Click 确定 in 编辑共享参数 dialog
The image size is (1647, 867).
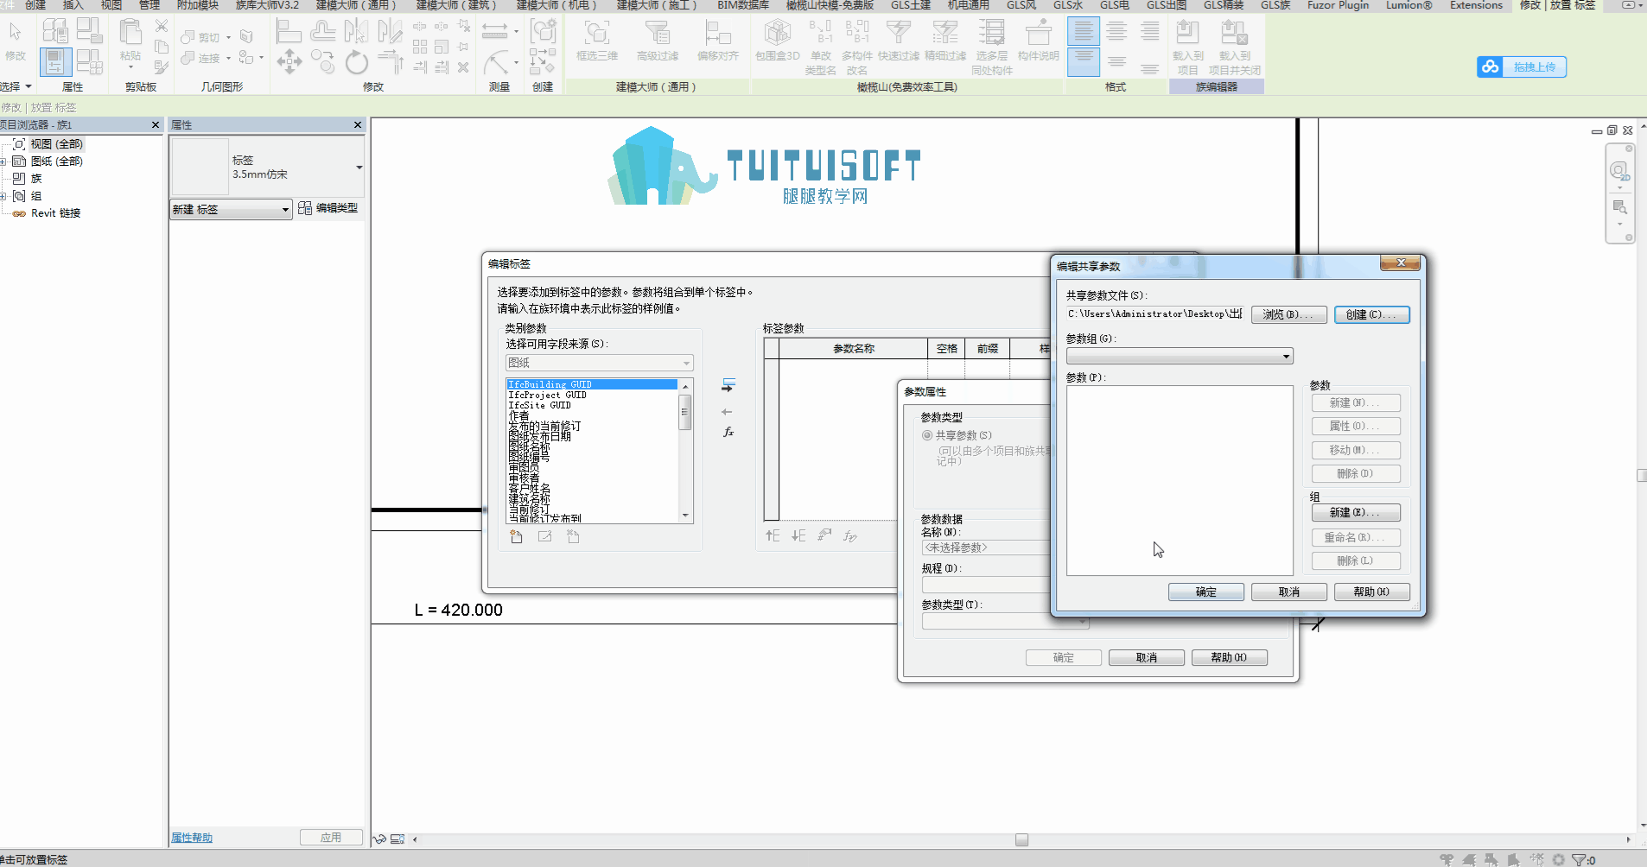click(x=1206, y=592)
